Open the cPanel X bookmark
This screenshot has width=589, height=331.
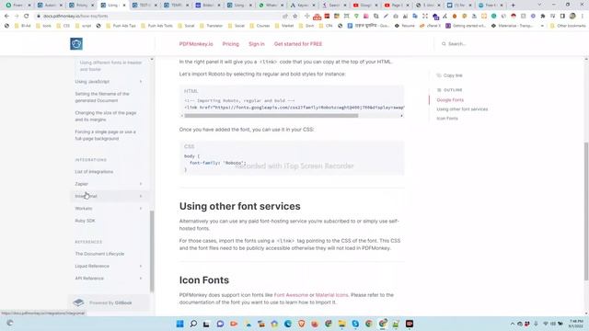pos(430,26)
